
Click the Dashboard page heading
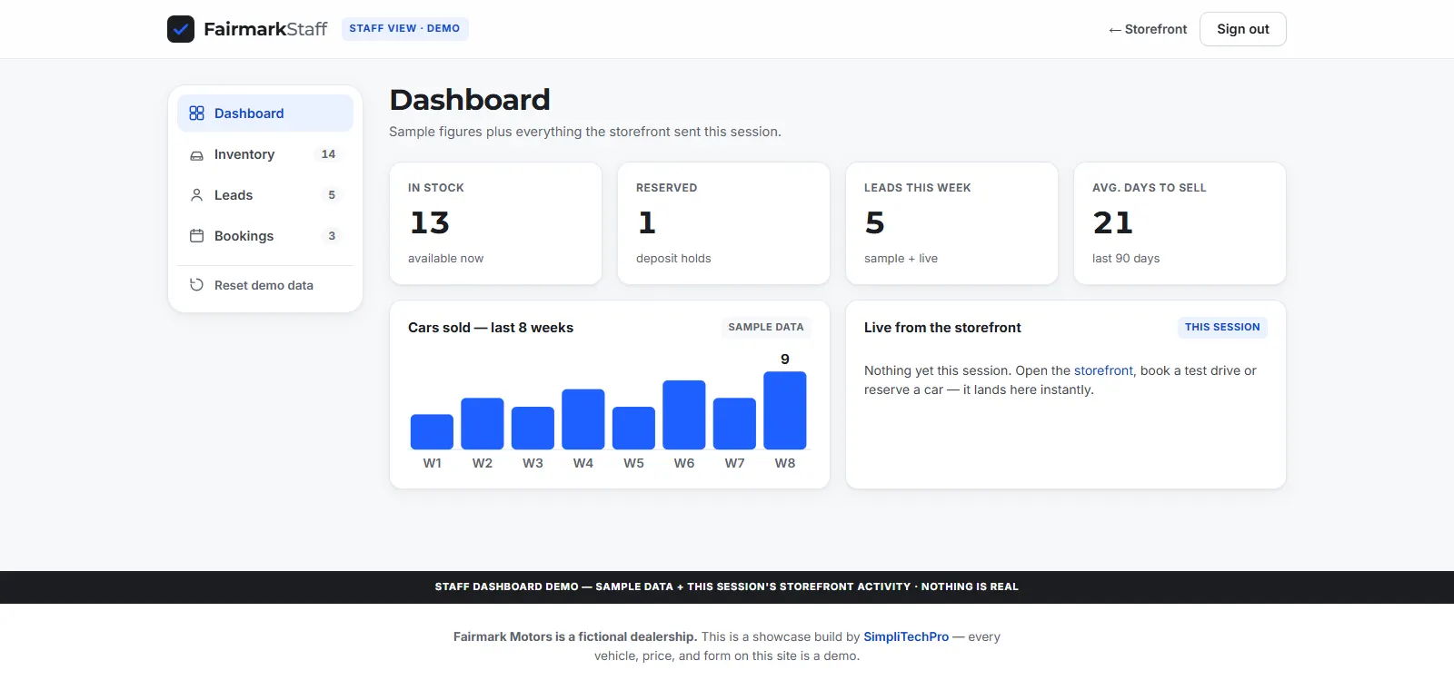pyautogui.click(x=470, y=100)
